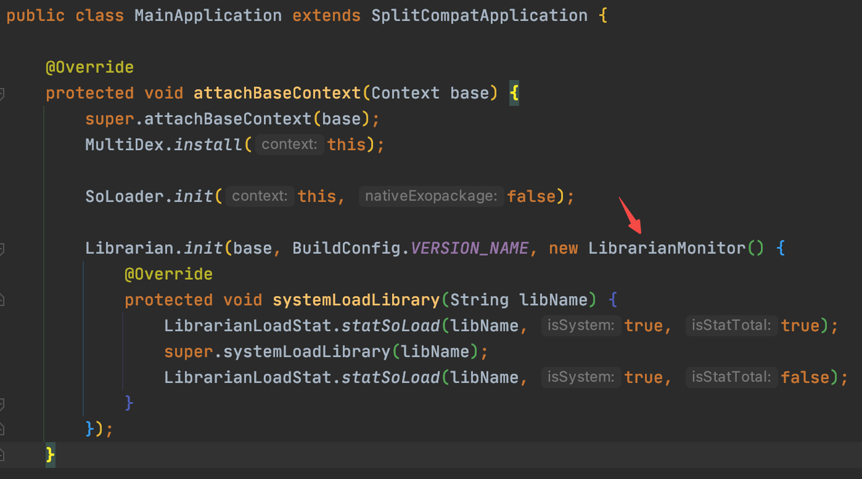This screenshot has height=479, width=862.
Task: Click LibrarianLoadStat on the line below super.systemLoadLibrary
Action: coord(248,377)
